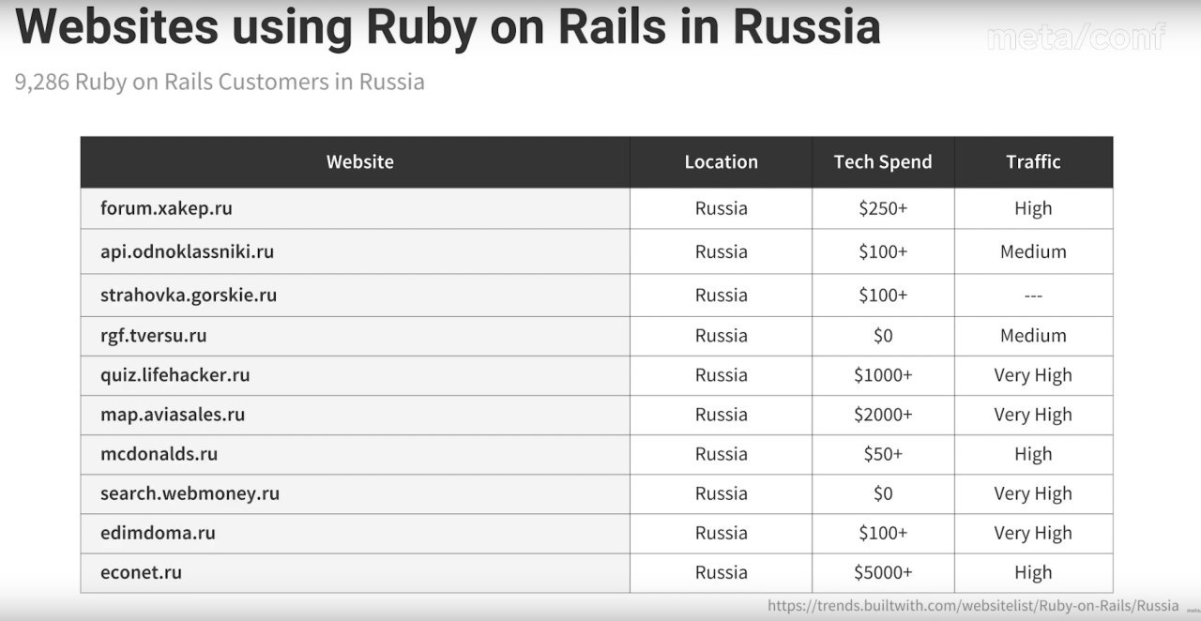Click the trends.builtwith.com source URL

tap(973, 606)
